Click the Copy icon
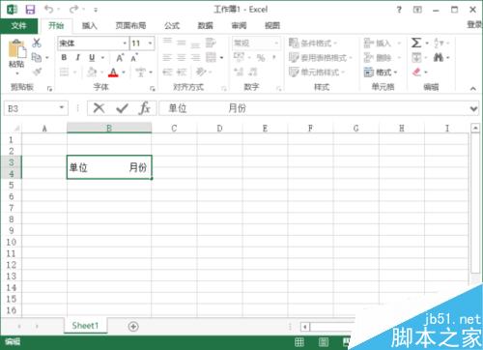The image size is (483, 350). pos(37,57)
